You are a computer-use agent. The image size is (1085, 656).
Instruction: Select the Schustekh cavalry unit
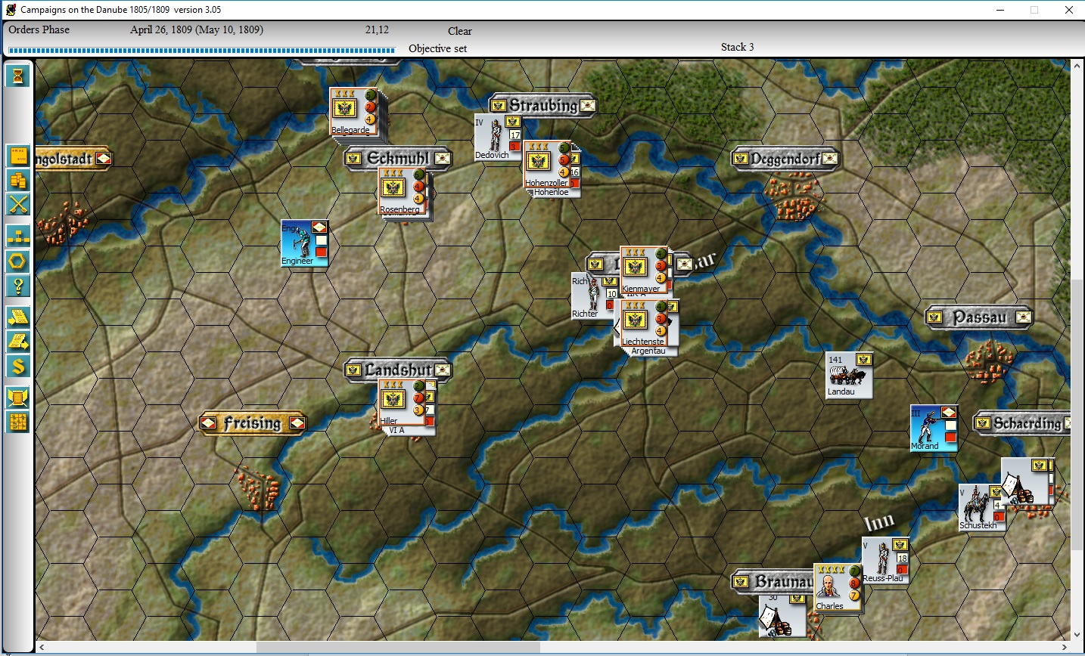(x=982, y=507)
